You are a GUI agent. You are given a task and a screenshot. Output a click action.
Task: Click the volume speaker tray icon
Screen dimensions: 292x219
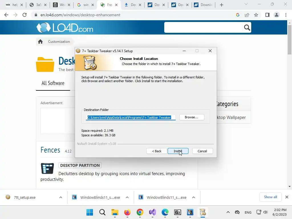(265, 212)
